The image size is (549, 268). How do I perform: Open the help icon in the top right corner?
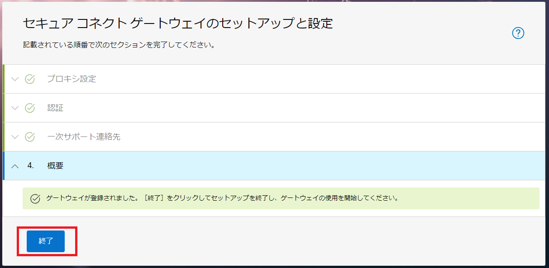coord(519,33)
